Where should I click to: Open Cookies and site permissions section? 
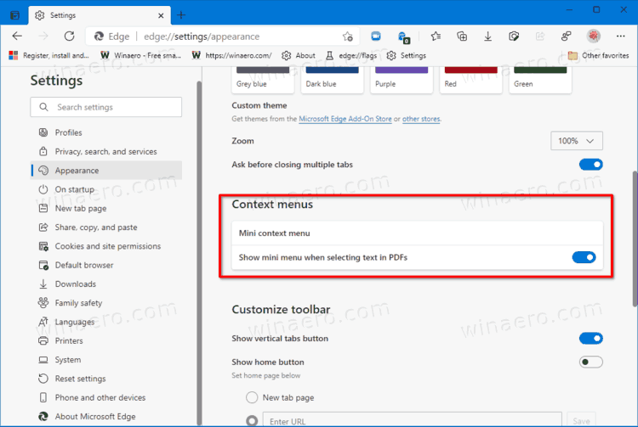tap(107, 246)
